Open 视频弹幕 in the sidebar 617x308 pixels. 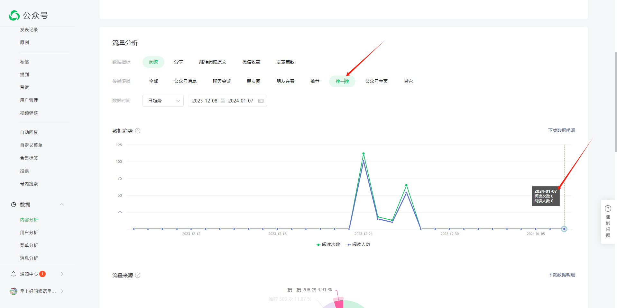point(29,113)
